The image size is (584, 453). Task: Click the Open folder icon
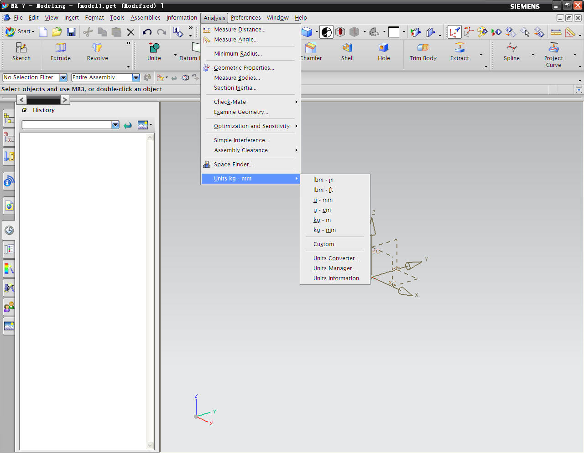pyautogui.click(x=57, y=32)
